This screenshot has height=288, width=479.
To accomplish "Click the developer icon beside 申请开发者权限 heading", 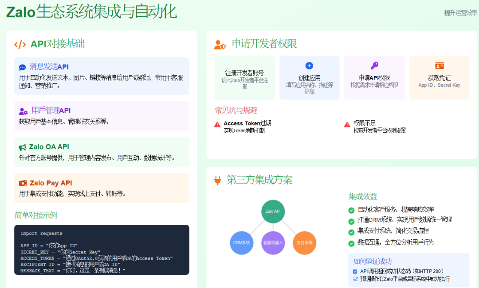I will (220, 44).
